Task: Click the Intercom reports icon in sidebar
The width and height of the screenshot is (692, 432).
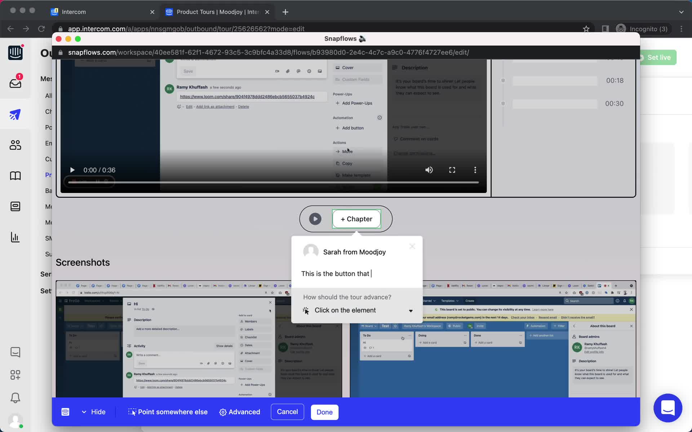Action: (x=14, y=237)
